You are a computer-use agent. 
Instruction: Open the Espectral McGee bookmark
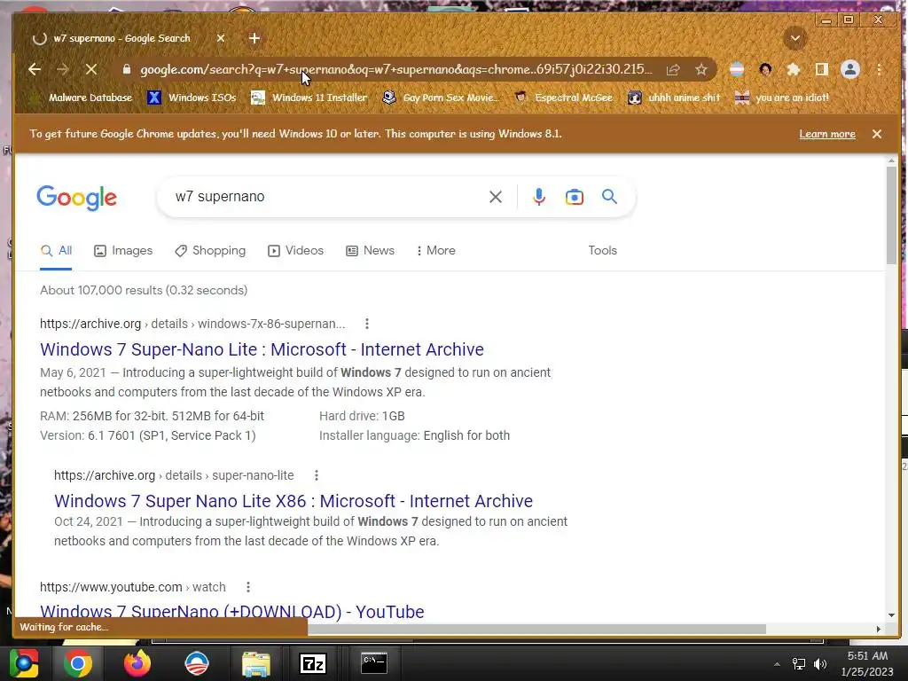563,98
